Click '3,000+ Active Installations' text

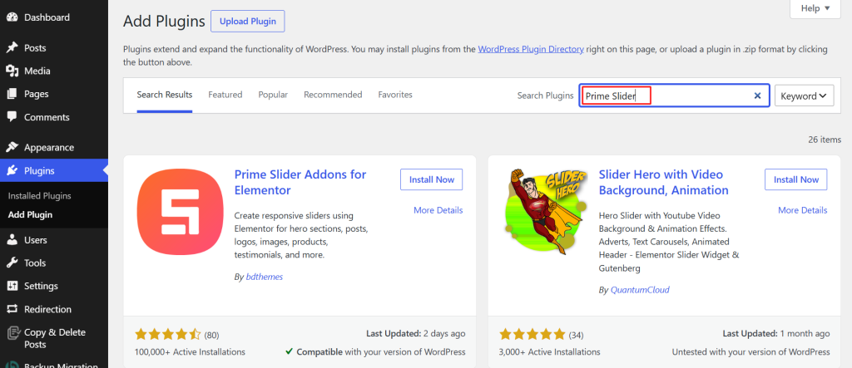pyautogui.click(x=549, y=351)
